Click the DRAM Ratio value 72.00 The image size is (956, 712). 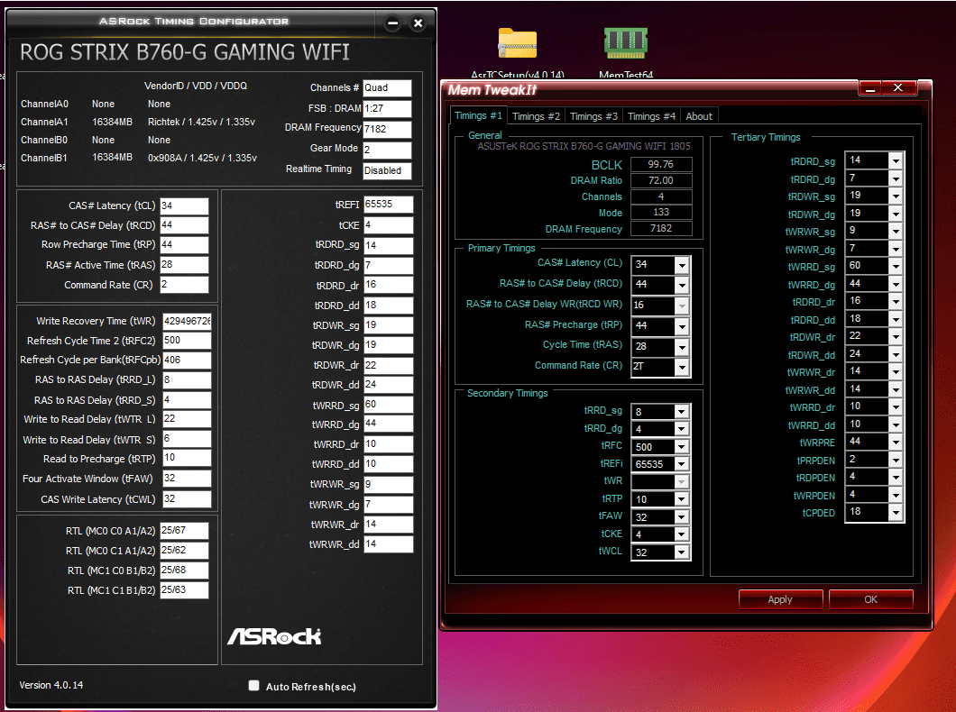click(661, 180)
